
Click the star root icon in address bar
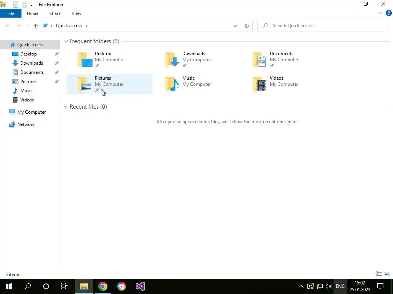45,26
